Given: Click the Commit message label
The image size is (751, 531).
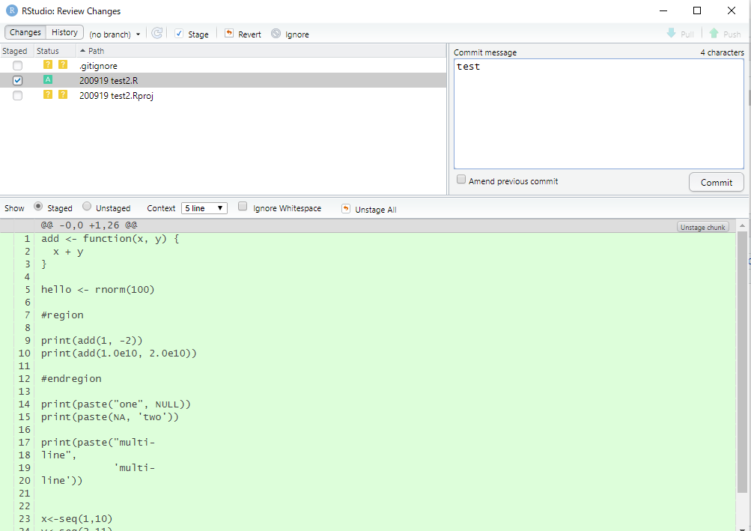Looking at the screenshot, I should click(x=485, y=52).
